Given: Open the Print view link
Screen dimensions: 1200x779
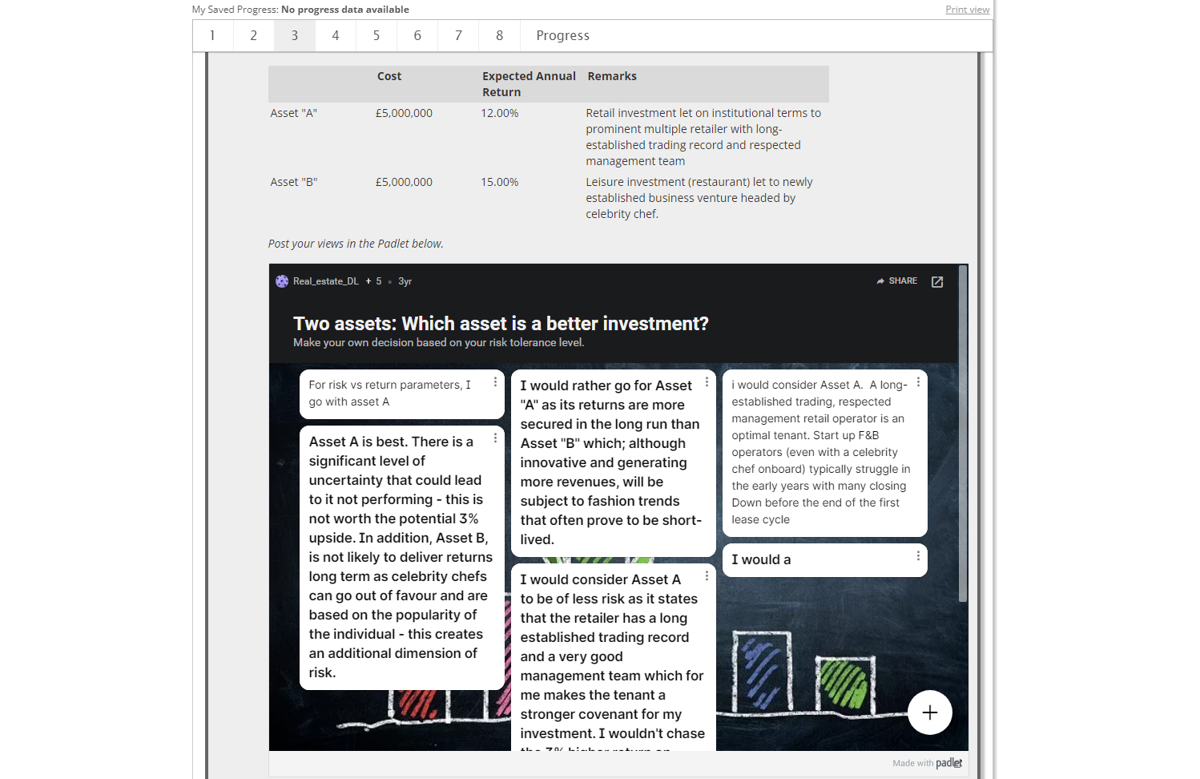Looking at the screenshot, I should coord(967,10).
